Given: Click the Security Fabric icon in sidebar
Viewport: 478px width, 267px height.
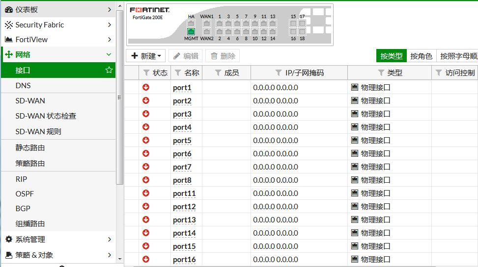Looking at the screenshot, I should (x=8, y=25).
